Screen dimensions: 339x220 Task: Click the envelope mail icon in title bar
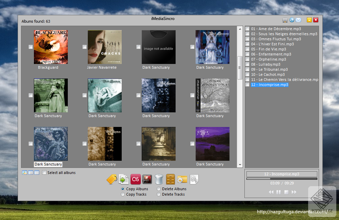298,20
